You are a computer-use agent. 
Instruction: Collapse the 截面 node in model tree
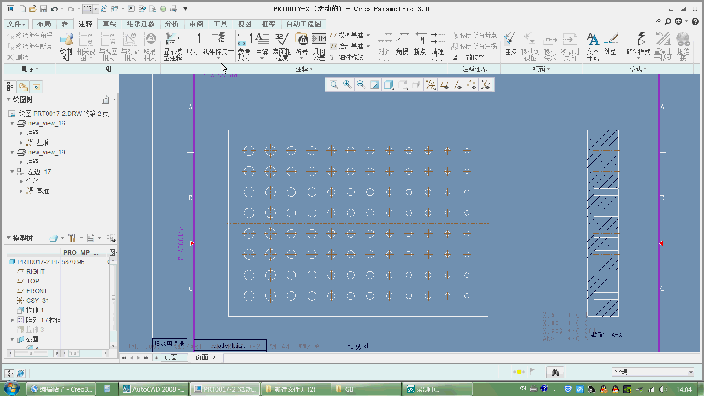pyautogui.click(x=12, y=339)
